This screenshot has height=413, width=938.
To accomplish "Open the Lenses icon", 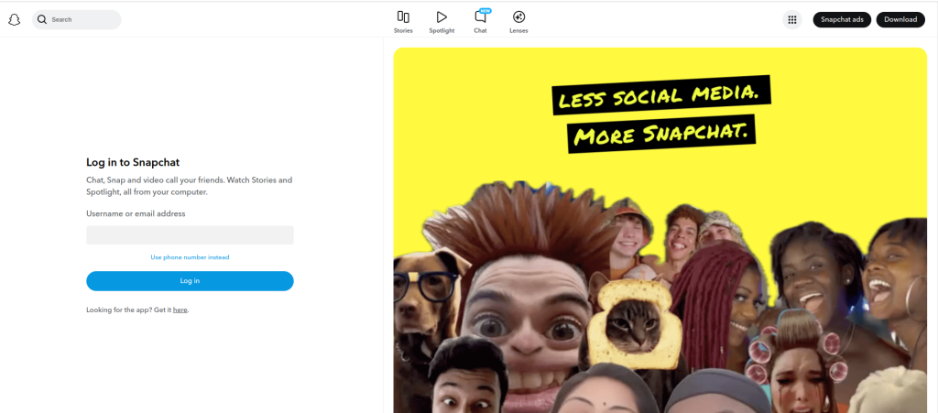I will [518, 16].
